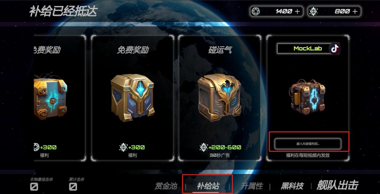The image size is (380, 194).
Task: Click the MockLab gift crate image
Action: [308, 98]
